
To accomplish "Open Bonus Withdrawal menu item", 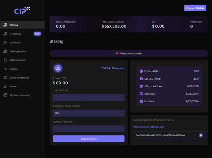I will 19,78.
